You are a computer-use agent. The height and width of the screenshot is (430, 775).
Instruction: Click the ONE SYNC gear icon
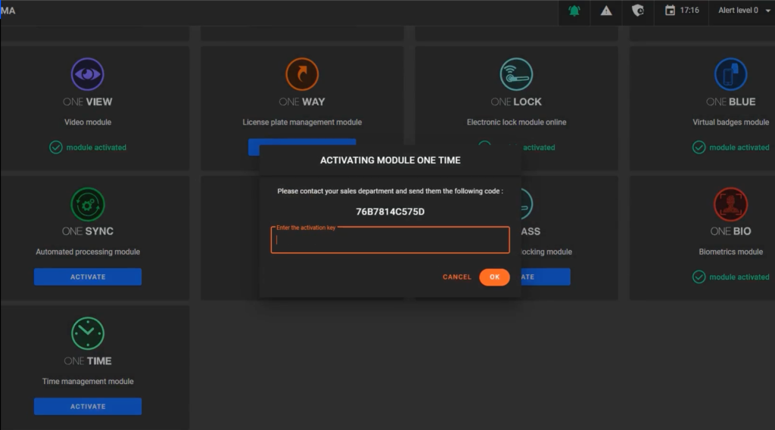coord(88,204)
